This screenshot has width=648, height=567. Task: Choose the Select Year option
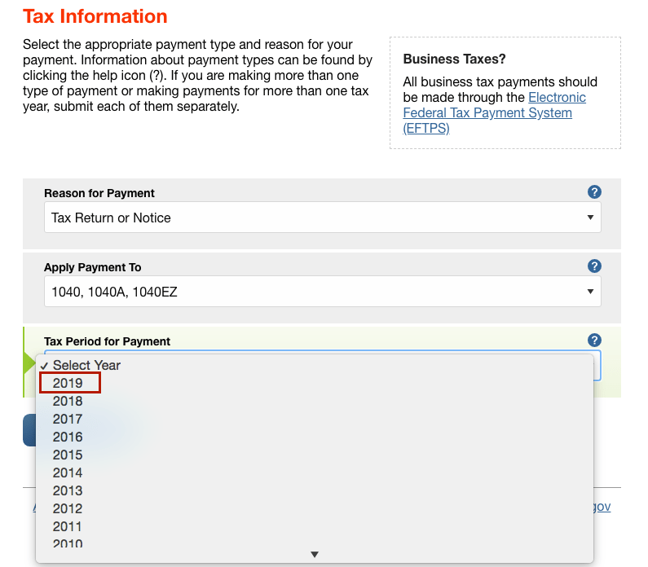[315, 365]
